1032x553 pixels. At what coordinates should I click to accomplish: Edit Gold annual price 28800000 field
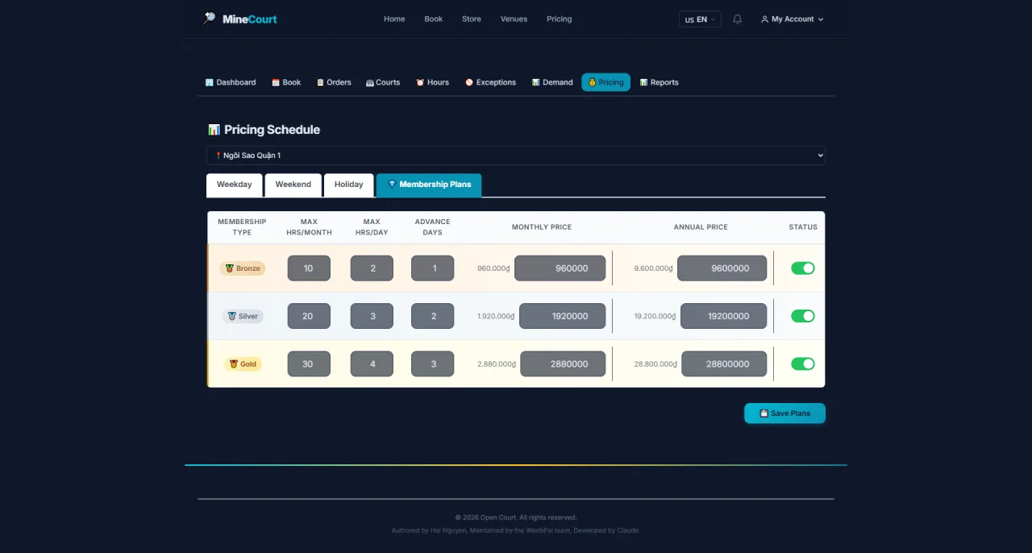click(x=724, y=364)
